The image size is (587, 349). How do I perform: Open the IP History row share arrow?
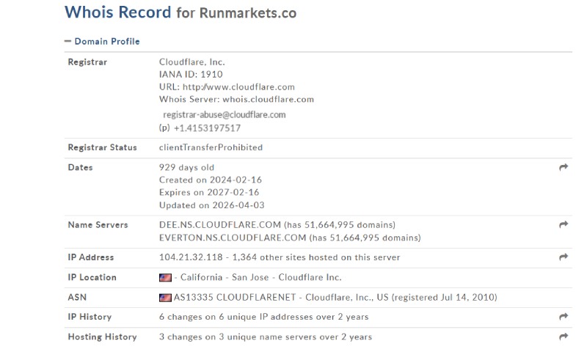coord(564,317)
